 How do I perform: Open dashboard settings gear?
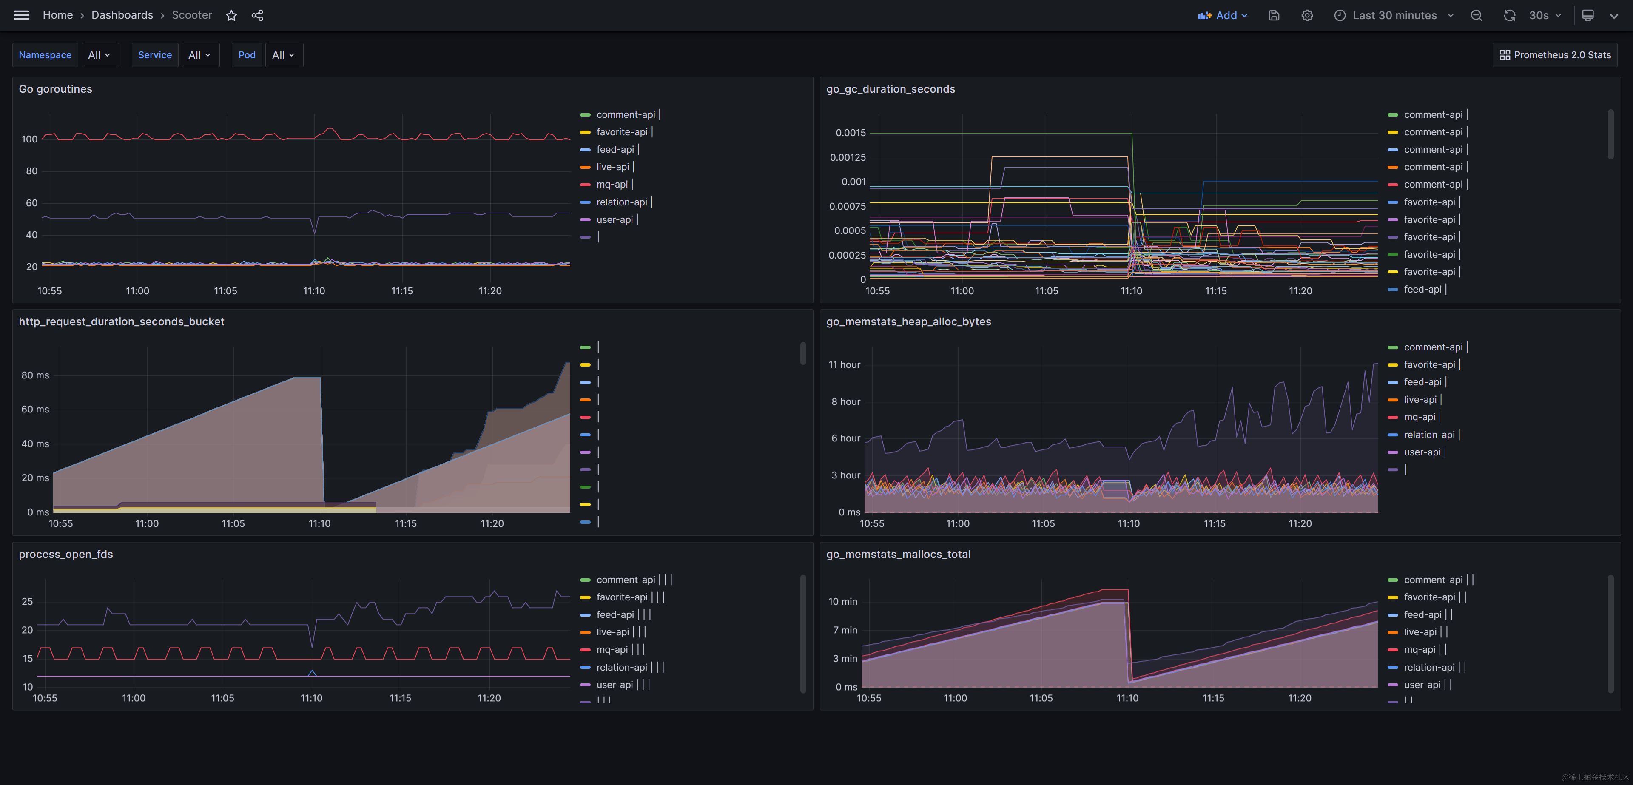coord(1307,15)
